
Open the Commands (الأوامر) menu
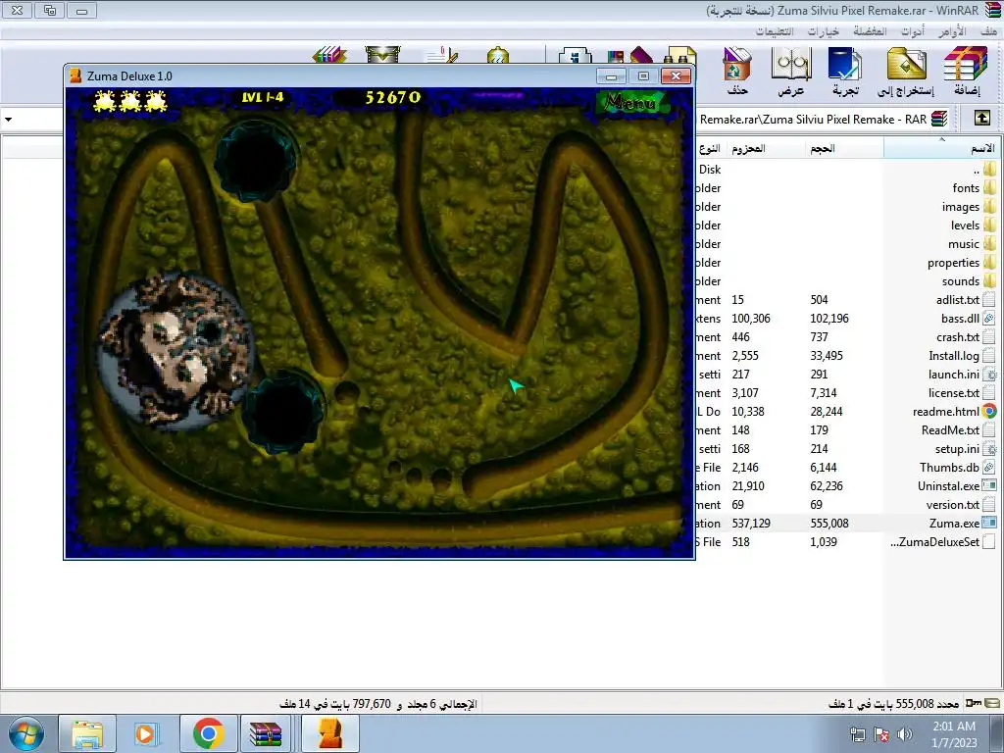tap(951, 30)
